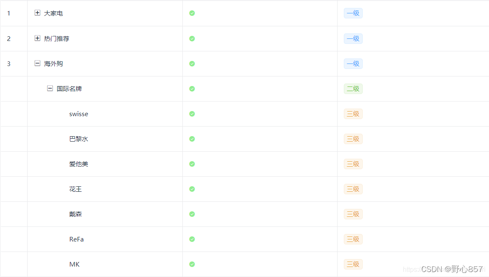Image resolution: width=489 pixels, height=277 pixels.
Task: Collapse the 国际名牌 subcategory
Action: coord(50,89)
